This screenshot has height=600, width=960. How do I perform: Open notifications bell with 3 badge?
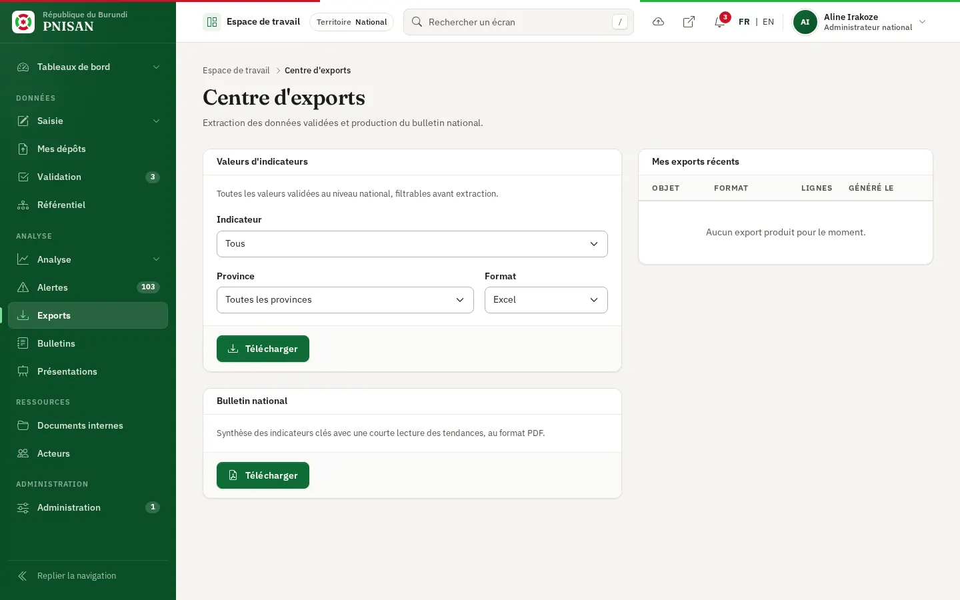[x=719, y=22]
